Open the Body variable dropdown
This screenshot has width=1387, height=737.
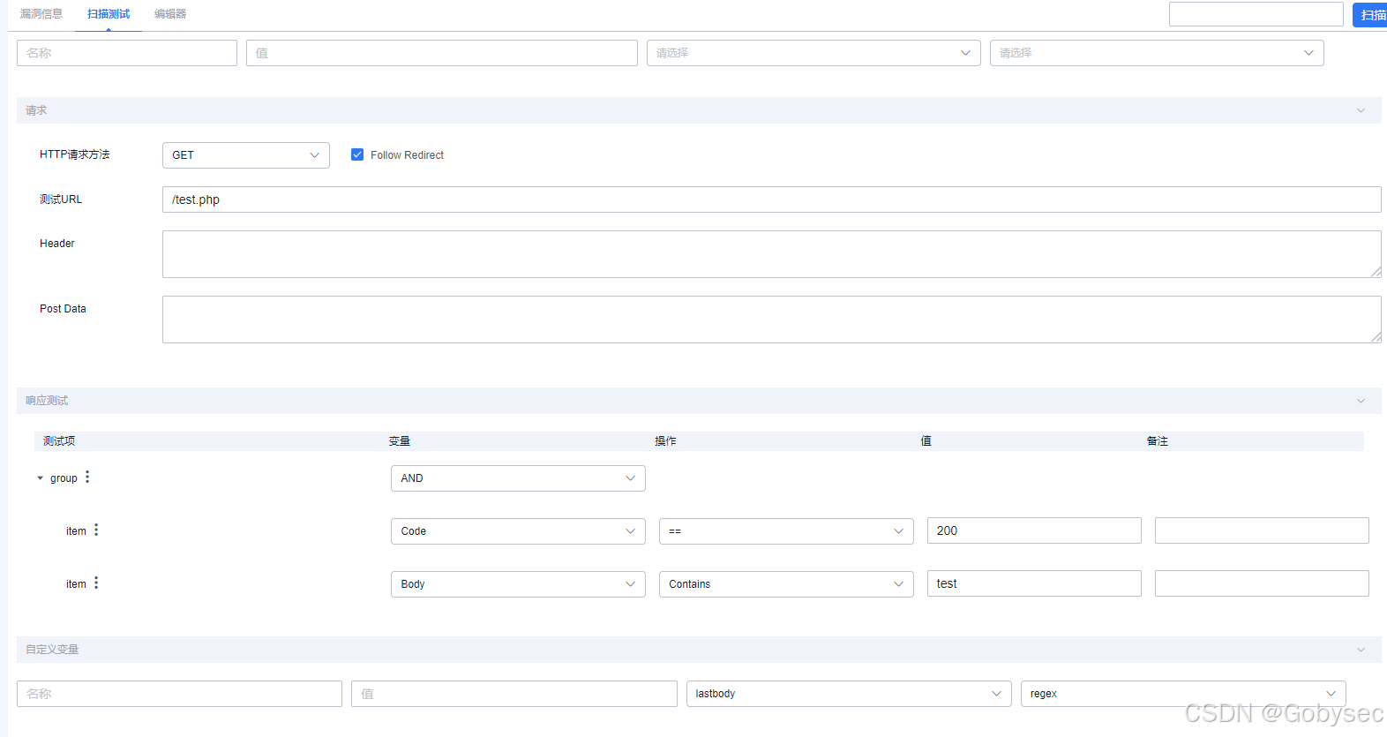[518, 584]
